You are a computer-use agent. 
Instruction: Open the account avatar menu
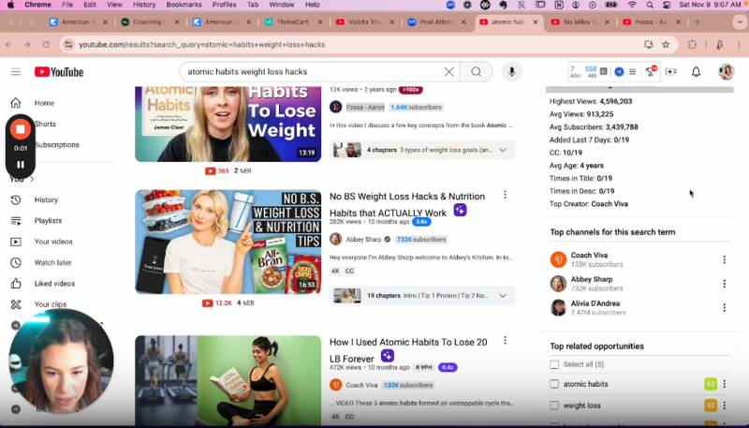[x=727, y=72]
